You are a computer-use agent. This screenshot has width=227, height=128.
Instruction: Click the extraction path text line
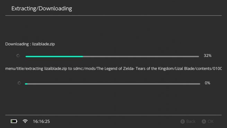(114, 68)
